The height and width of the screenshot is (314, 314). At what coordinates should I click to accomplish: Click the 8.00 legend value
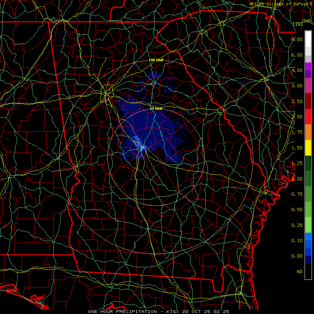[x=297, y=39]
